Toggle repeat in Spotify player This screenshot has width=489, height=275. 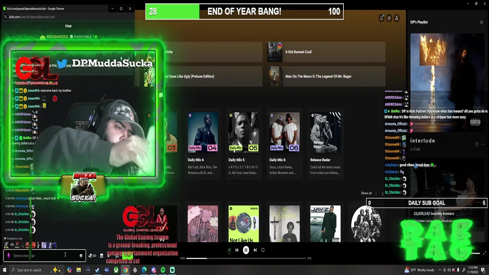tap(263, 250)
